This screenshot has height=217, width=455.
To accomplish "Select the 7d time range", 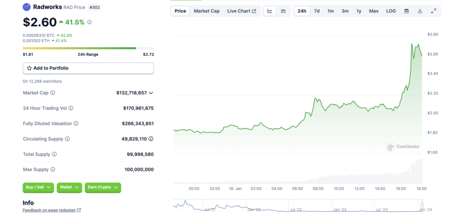I will tap(317, 11).
